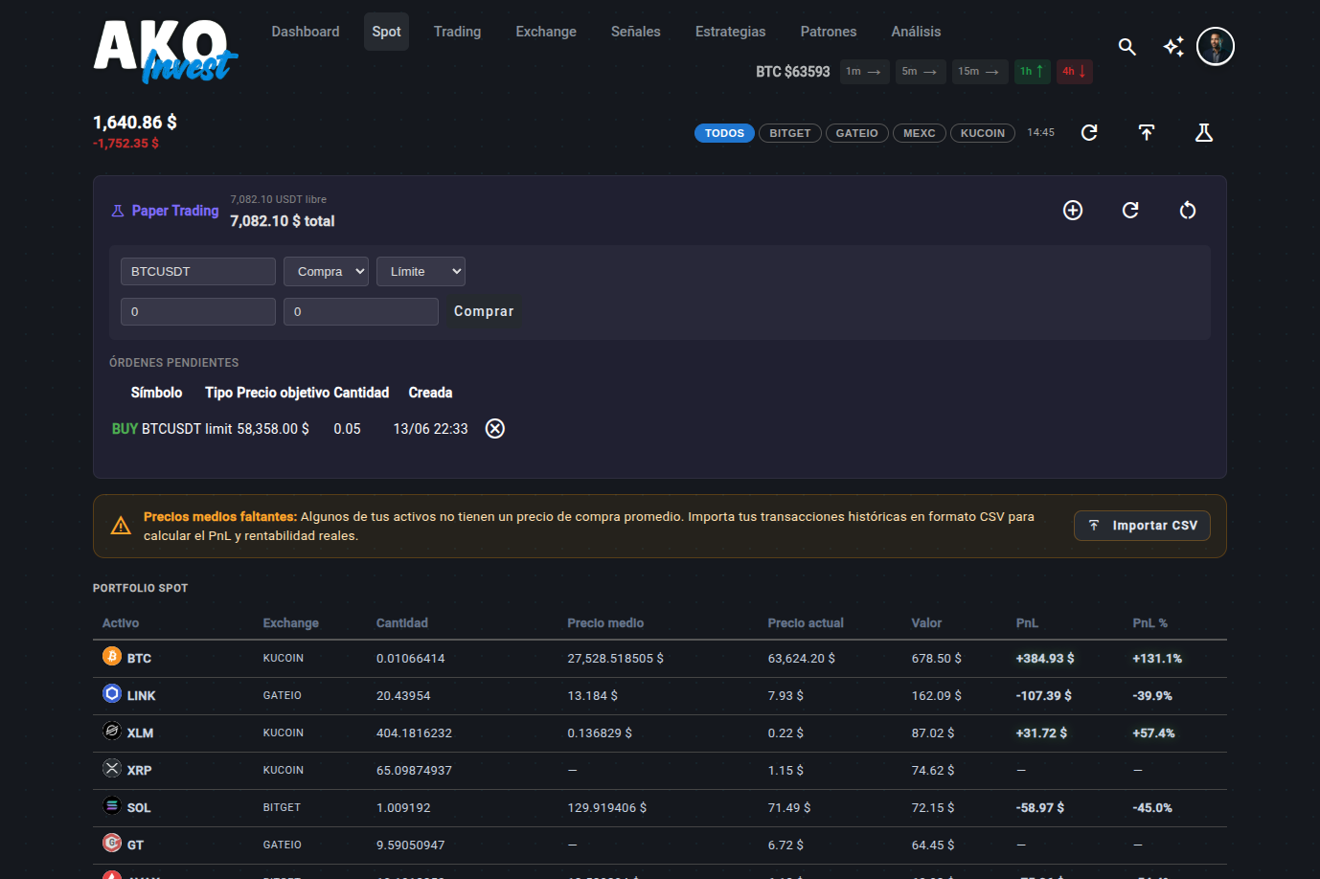Image resolution: width=1320 pixels, height=879 pixels.
Task: Open the Señales tab
Action: click(636, 32)
